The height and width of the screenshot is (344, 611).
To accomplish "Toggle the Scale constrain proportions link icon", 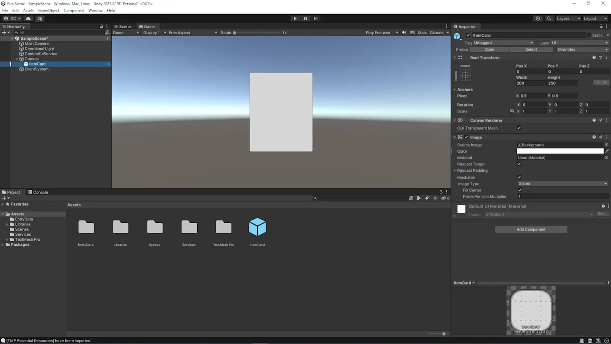I will tap(512, 111).
